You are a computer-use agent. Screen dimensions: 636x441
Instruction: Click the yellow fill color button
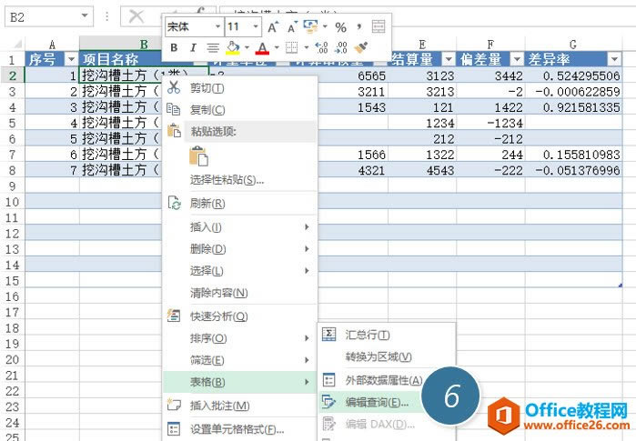(x=233, y=47)
